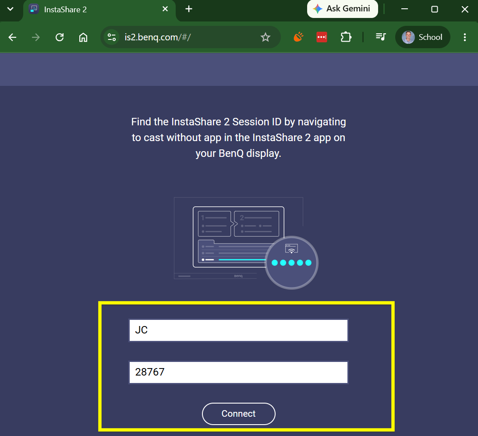Click the InstaShare 2 tab favicon

[34, 9]
